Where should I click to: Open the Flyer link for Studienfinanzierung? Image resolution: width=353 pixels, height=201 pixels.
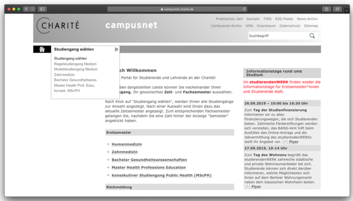pos(294,142)
